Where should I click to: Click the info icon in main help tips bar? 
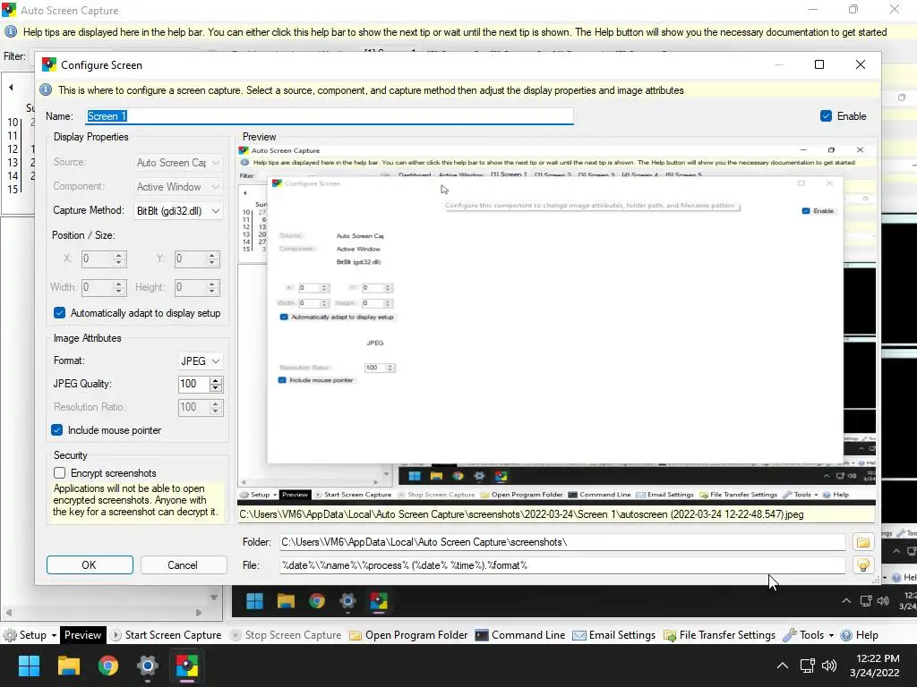tap(11, 32)
